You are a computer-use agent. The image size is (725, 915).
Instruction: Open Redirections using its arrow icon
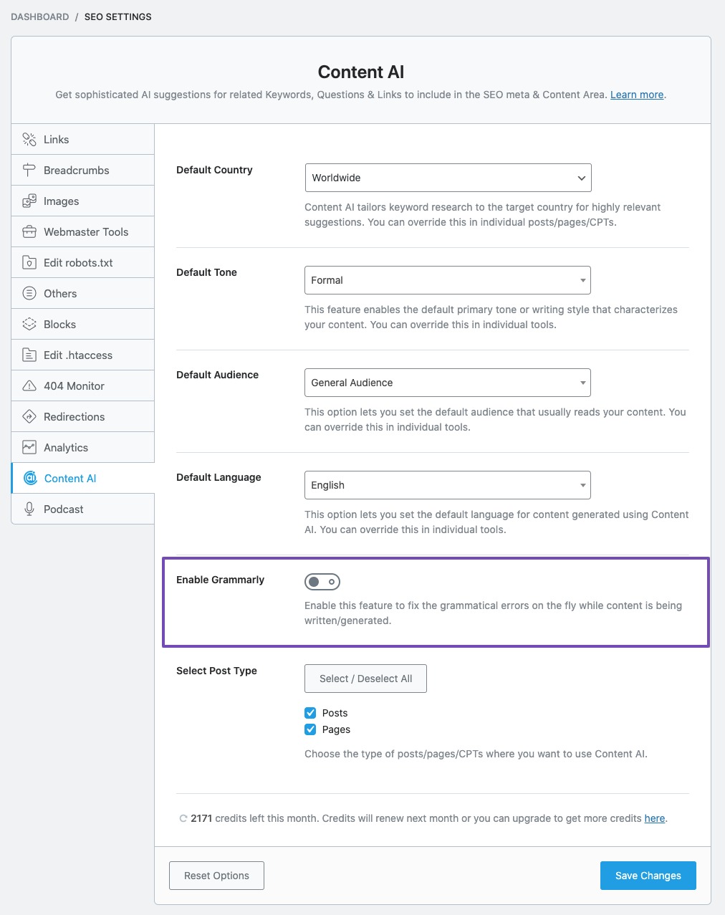[x=29, y=416]
